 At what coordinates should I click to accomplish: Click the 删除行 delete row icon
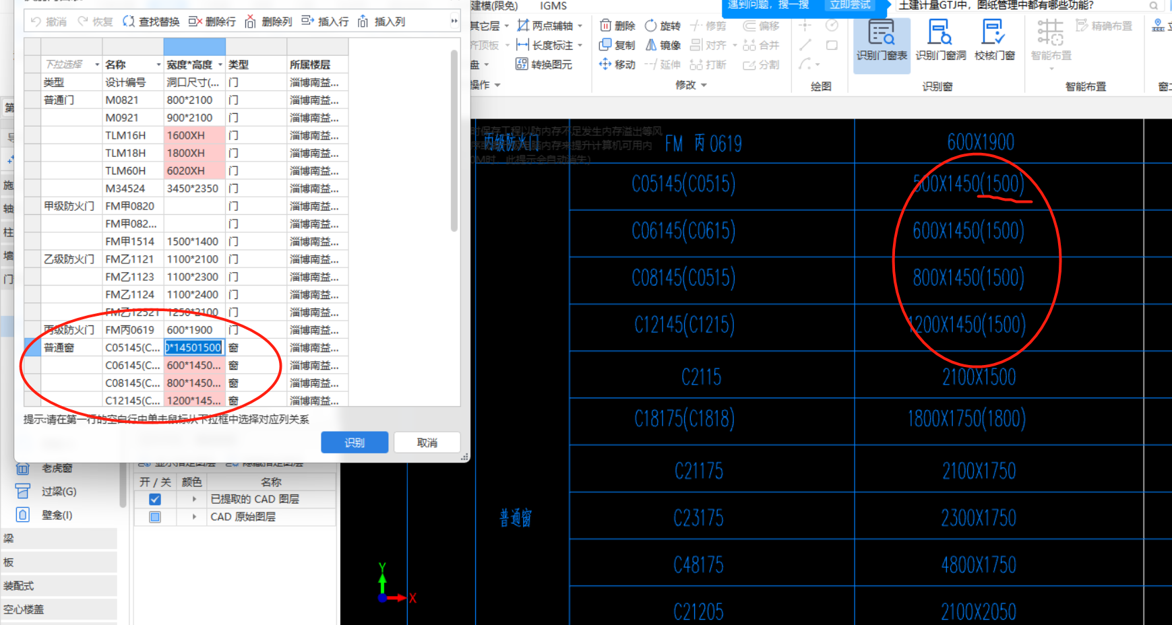coord(195,22)
